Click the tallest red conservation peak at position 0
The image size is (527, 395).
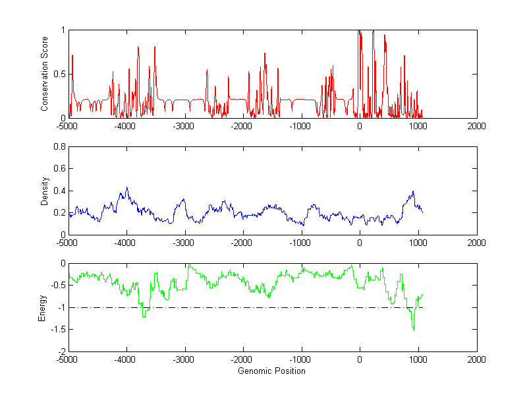pyautogui.click(x=359, y=32)
